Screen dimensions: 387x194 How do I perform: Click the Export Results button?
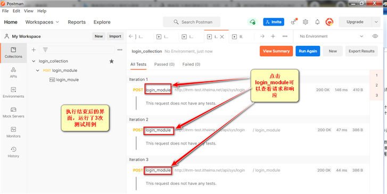pyautogui.click(x=361, y=51)
